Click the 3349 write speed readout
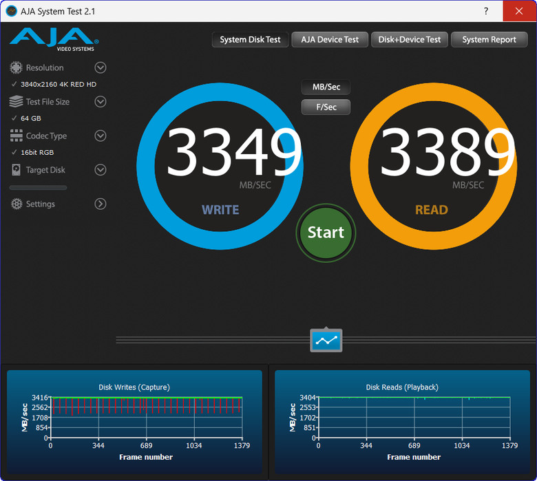This screenshot has height=481, width=537. coord(234,152)
